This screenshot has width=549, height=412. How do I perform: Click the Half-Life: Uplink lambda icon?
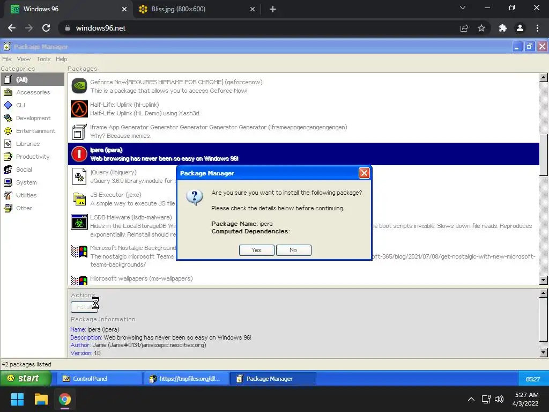point(79,108)
